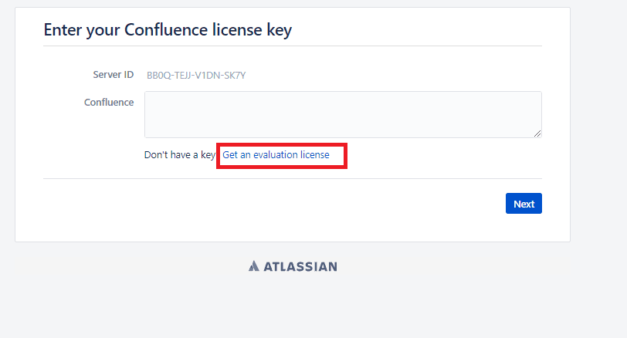The image size is (627, 338).
Task: Click the Atlassian triangle logo icon
Action: click(x=253, y=266)
